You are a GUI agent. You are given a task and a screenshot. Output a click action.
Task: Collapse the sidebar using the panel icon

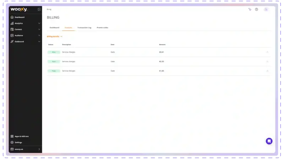[x=39, y=9]
